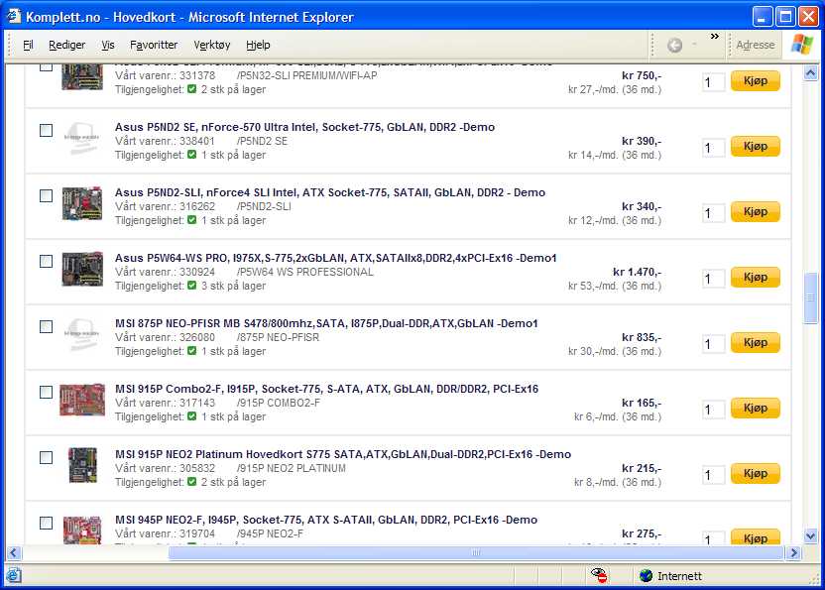Click the price kr 1.470,- text

click(637, 272)
